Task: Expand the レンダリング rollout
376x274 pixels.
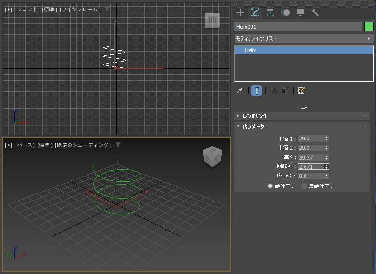Action: coord(302,116)
